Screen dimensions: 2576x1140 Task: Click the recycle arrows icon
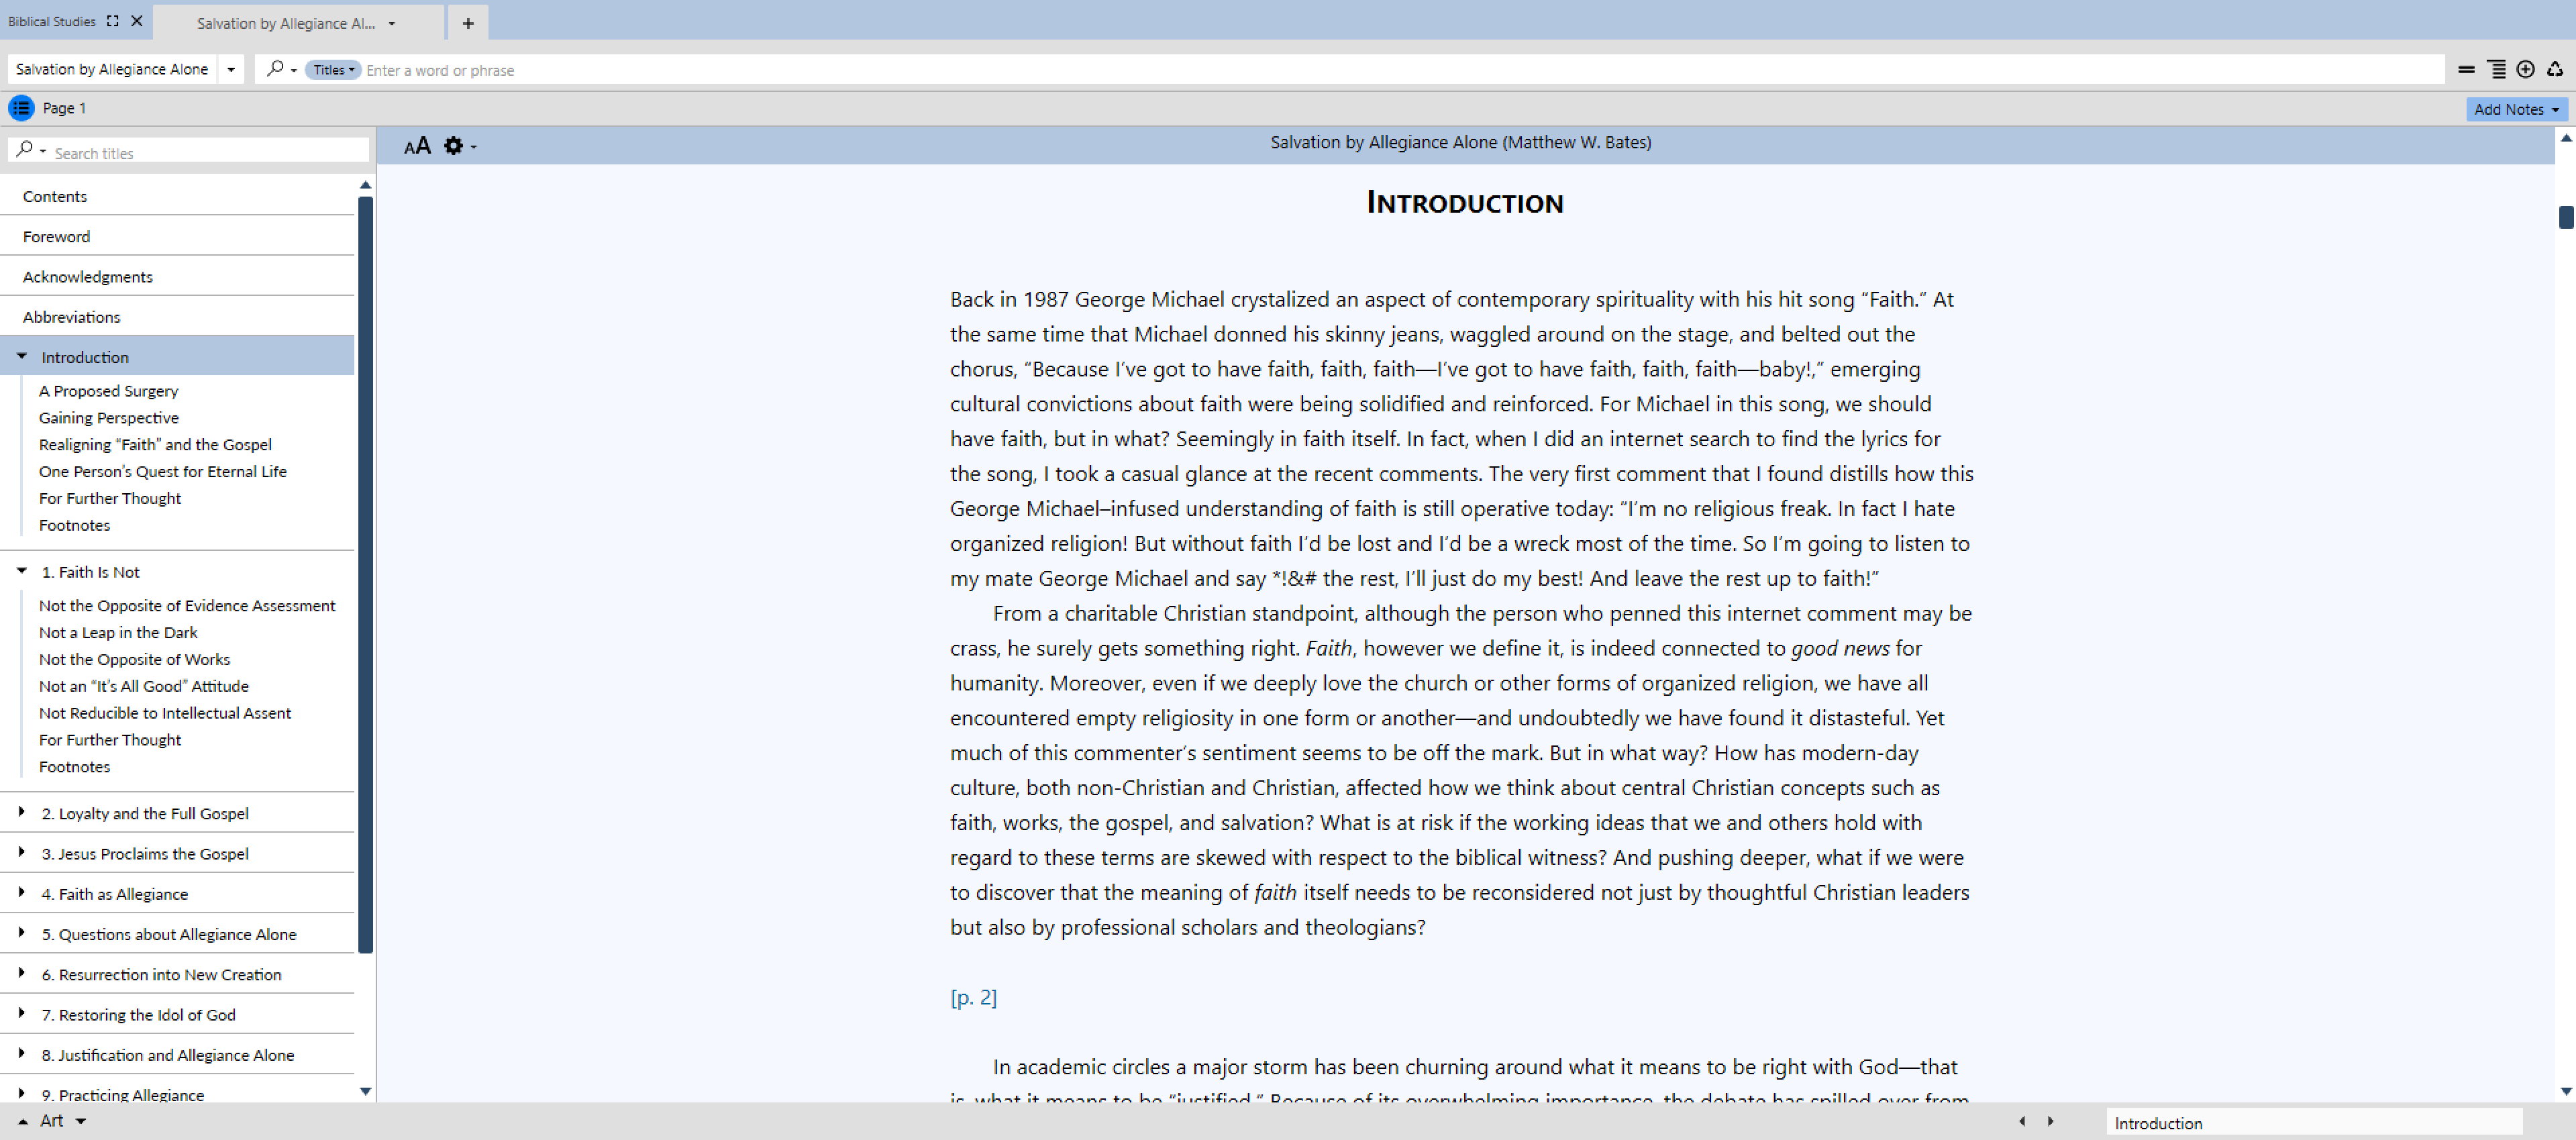2554,69
